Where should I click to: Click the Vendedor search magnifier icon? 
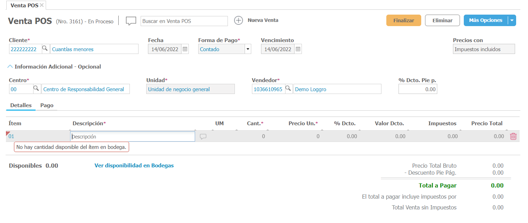click(x=288, y=89)
